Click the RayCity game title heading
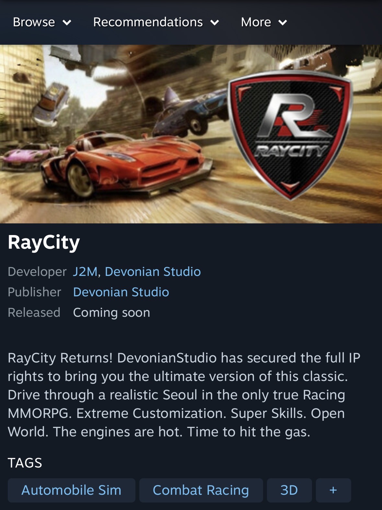 pos(44,242)
